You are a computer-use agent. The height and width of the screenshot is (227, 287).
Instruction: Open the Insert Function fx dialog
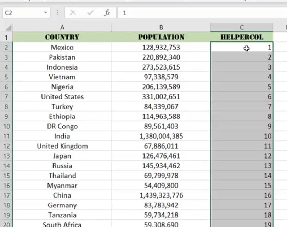107,13
